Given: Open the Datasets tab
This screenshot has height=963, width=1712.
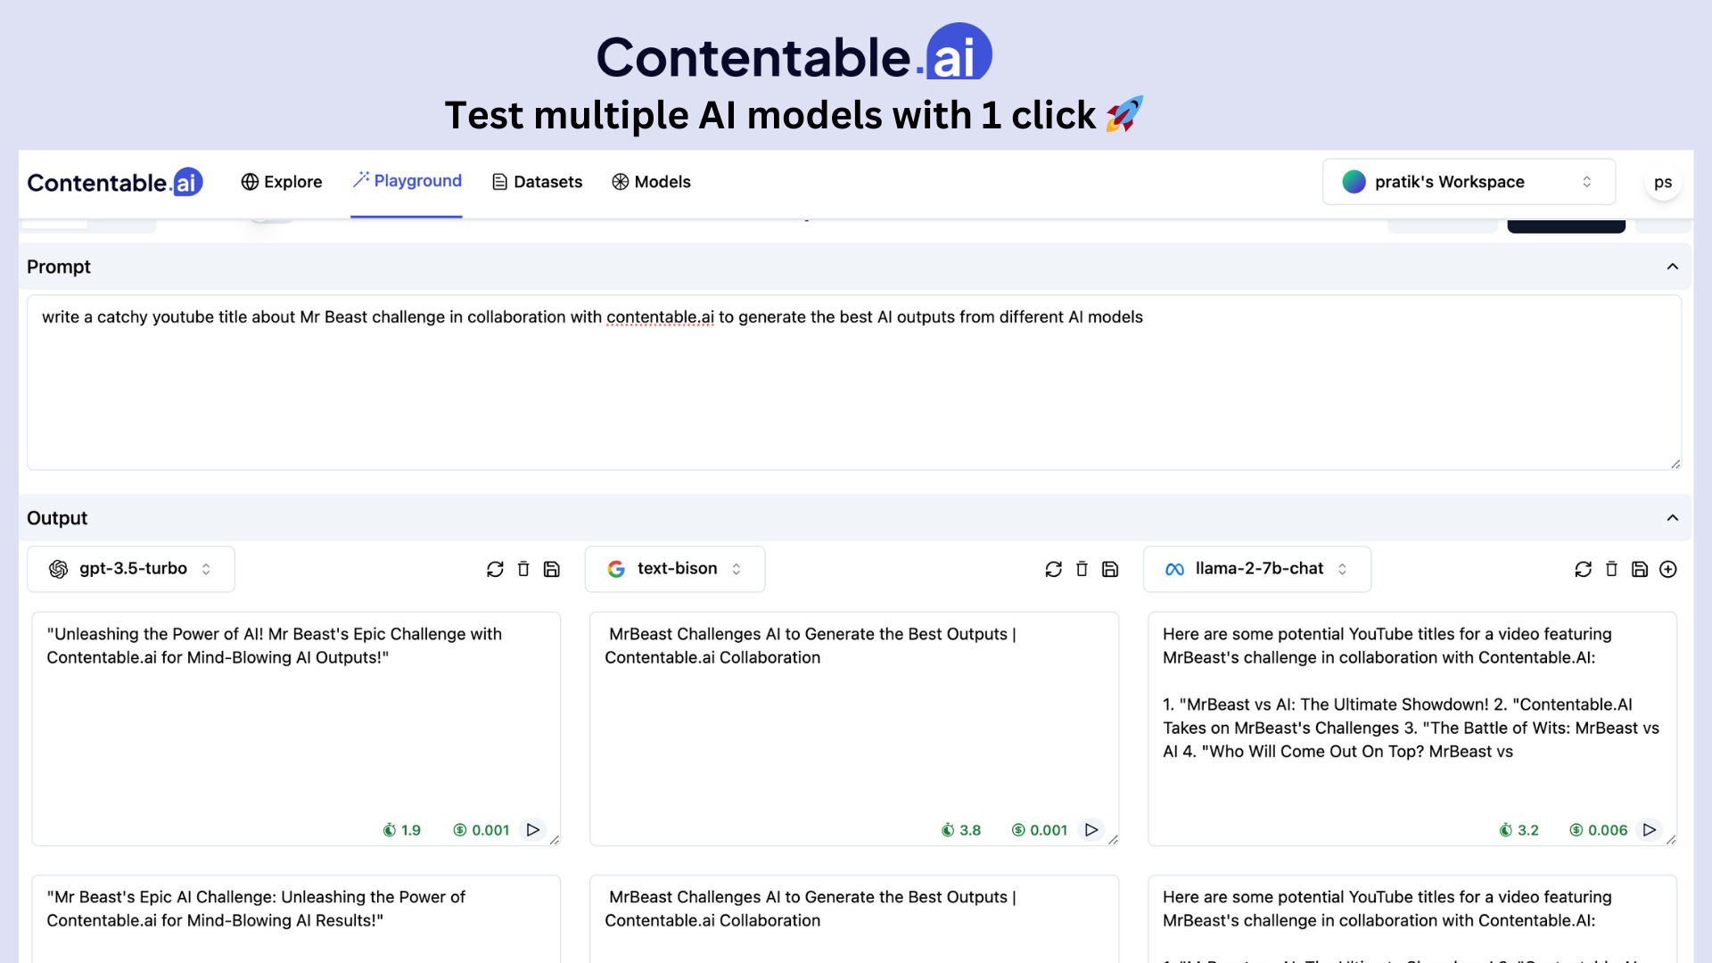Looking at the screenshot, I should (537, 182).
